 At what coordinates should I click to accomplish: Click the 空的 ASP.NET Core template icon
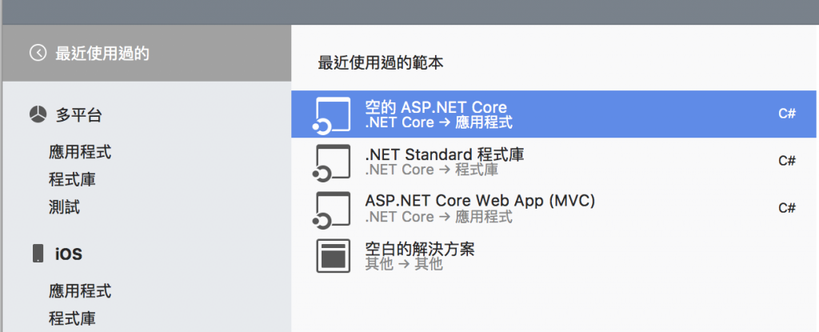(x=332, y=114)
